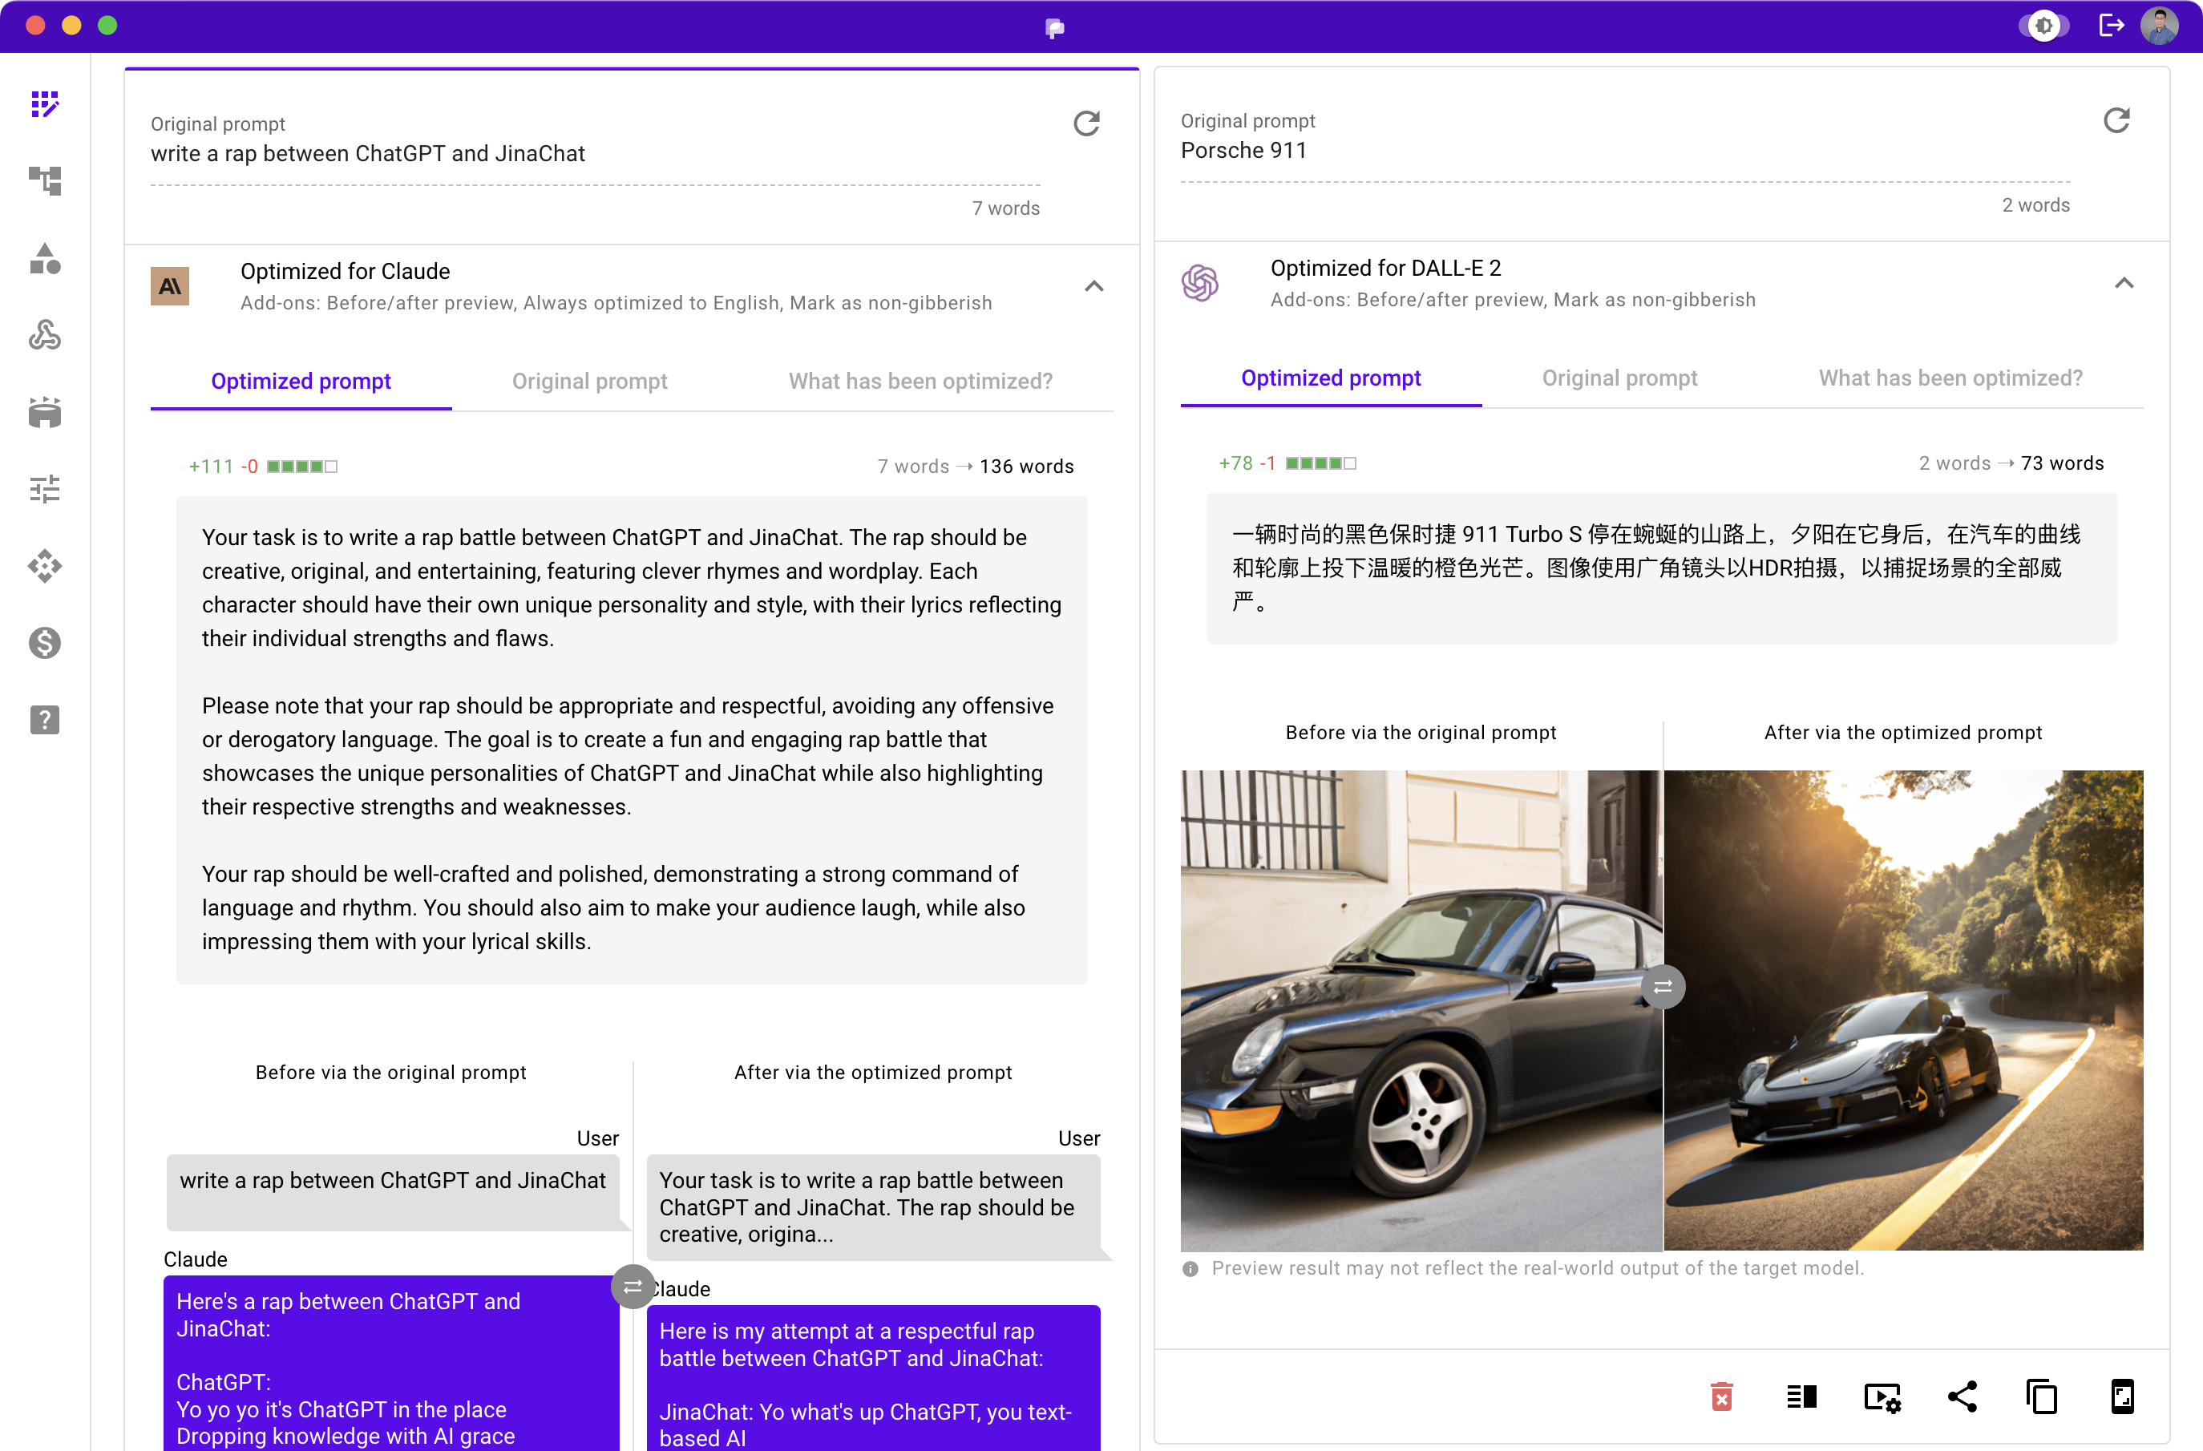Click the mobile preview icon in bottom toolbar
This screenshot has width=2203, height=1451.
coord(2120,1394)
